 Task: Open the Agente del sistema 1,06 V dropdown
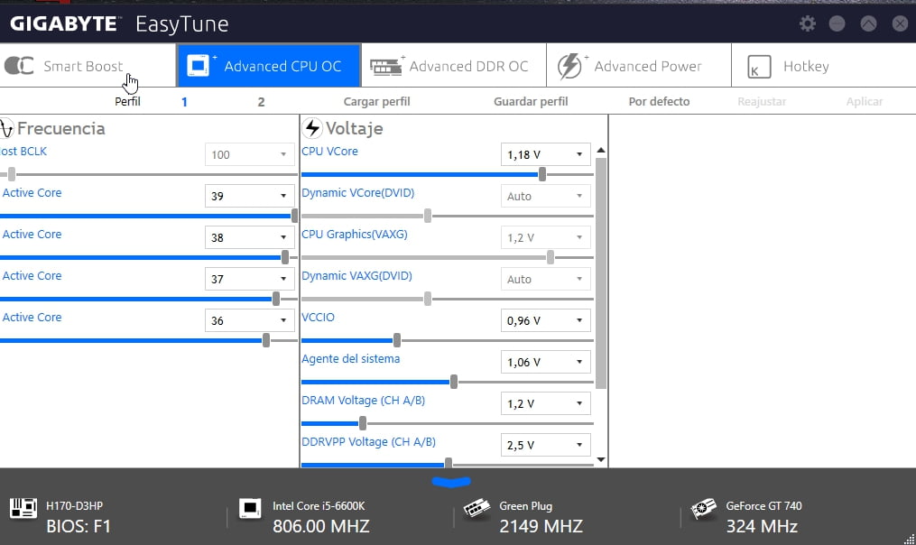pos(546,362)
